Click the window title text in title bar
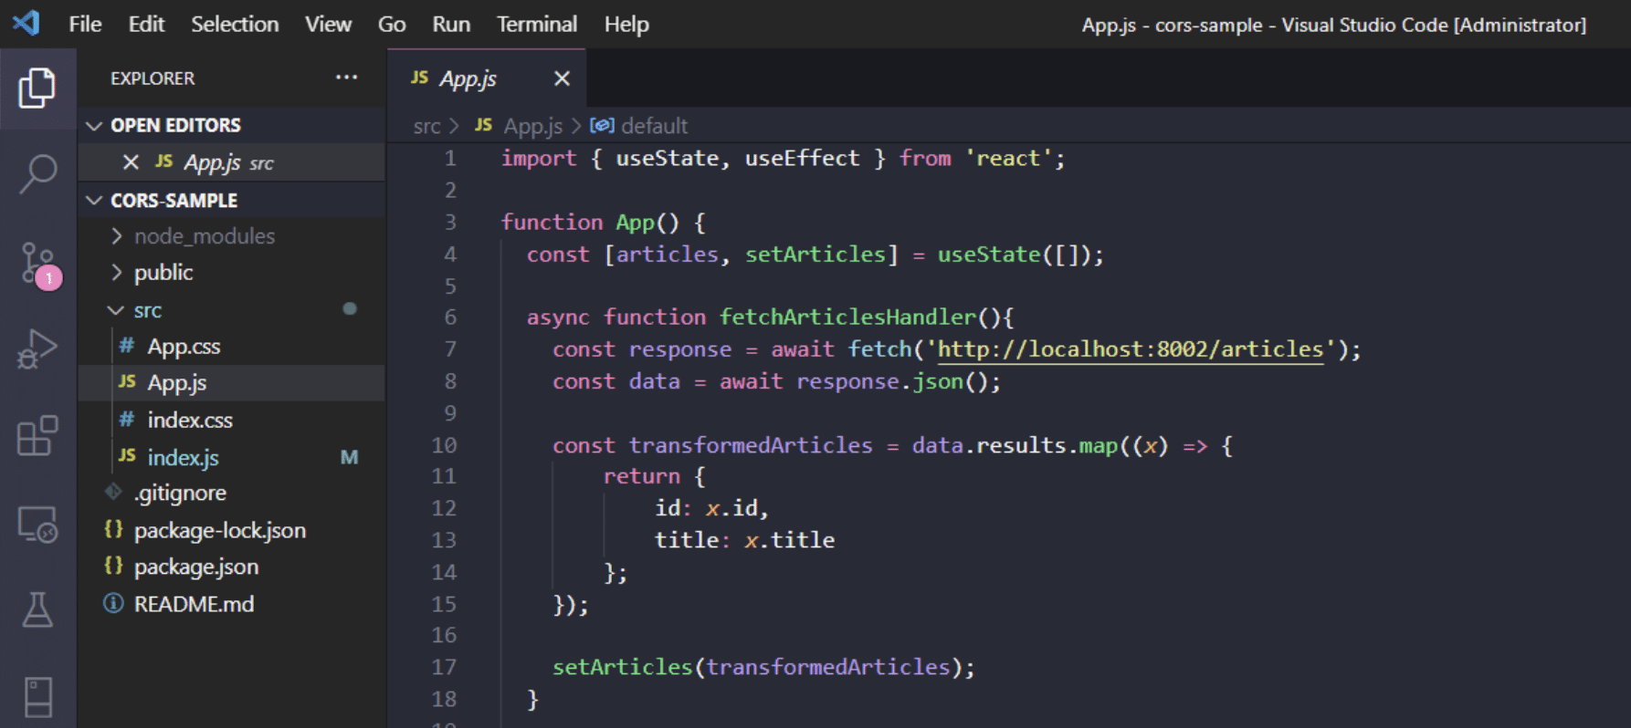The height and width of the screenshot is (728, 1631). point(1334,25)
